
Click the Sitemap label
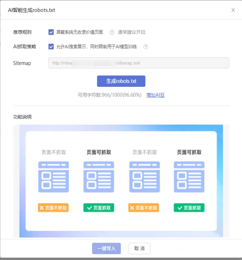[22, 63]
